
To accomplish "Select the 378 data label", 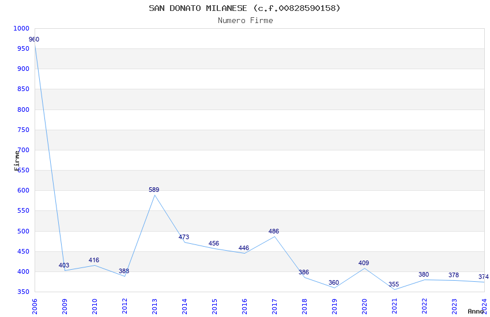I will coord(454,275).
